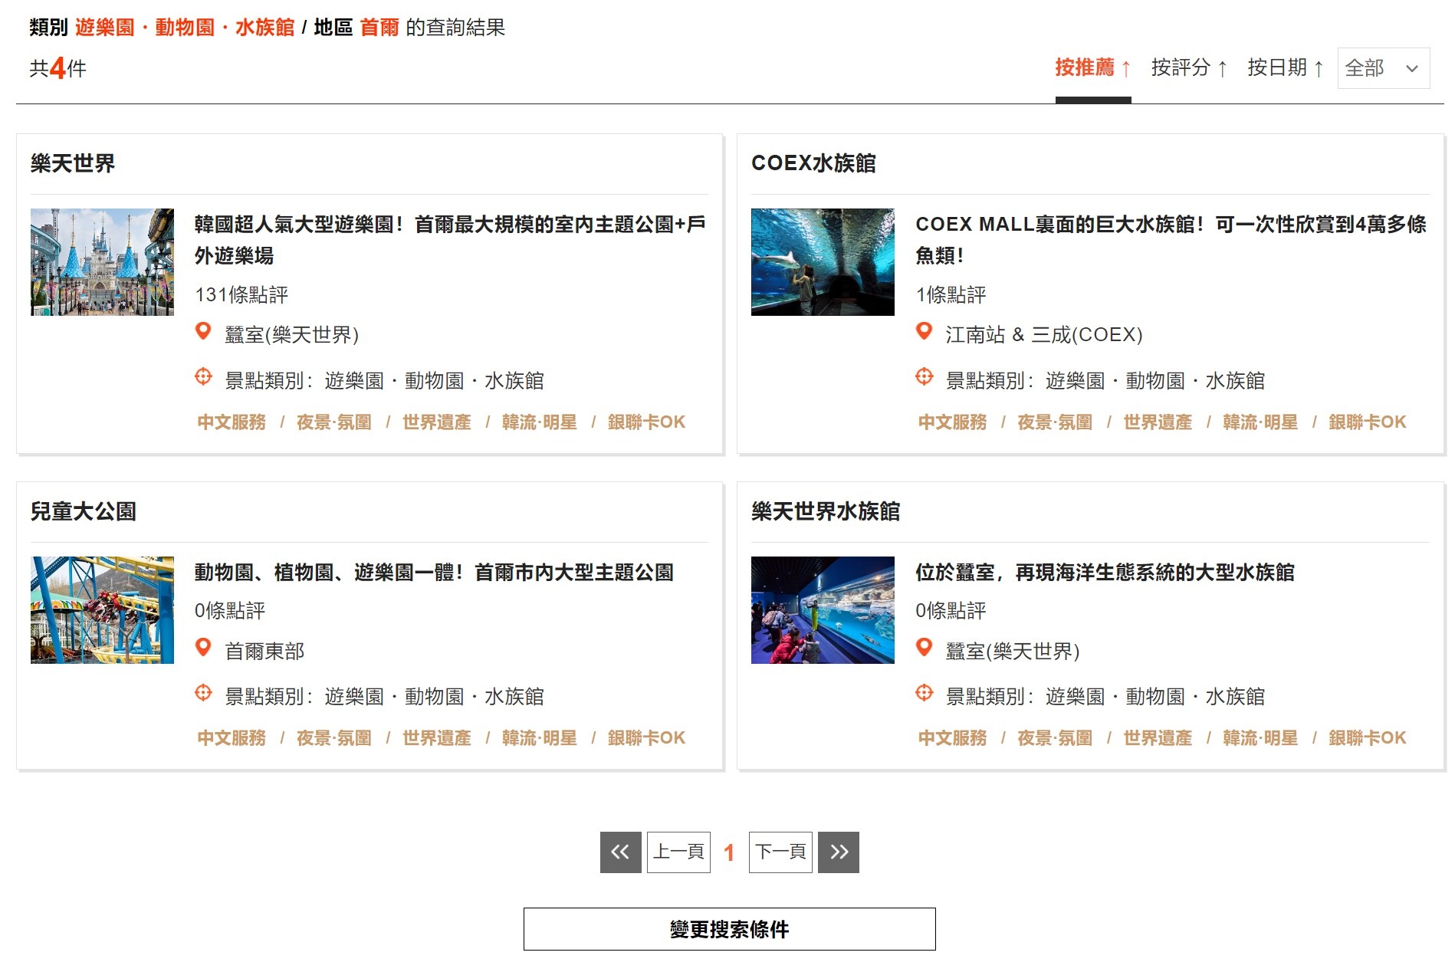The image size is (1455, 972).
Task: Open the 兒童大公園 card title
Action: click(x=84, y=511)
